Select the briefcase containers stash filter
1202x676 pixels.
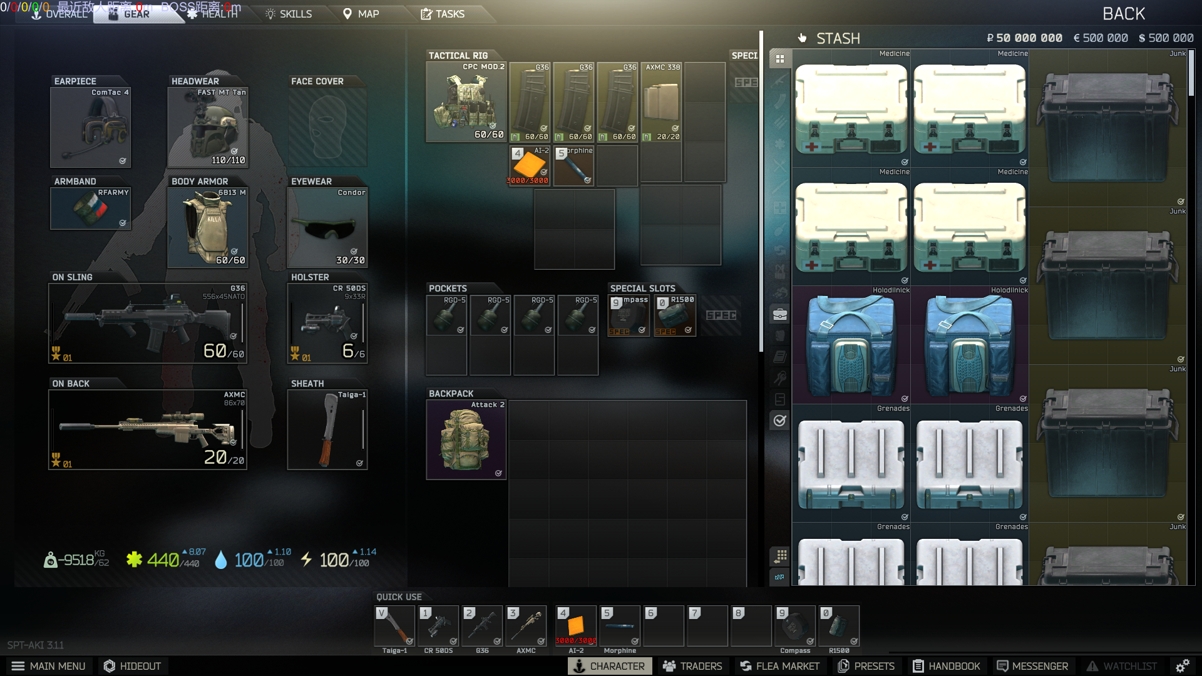tap(780, 314)
